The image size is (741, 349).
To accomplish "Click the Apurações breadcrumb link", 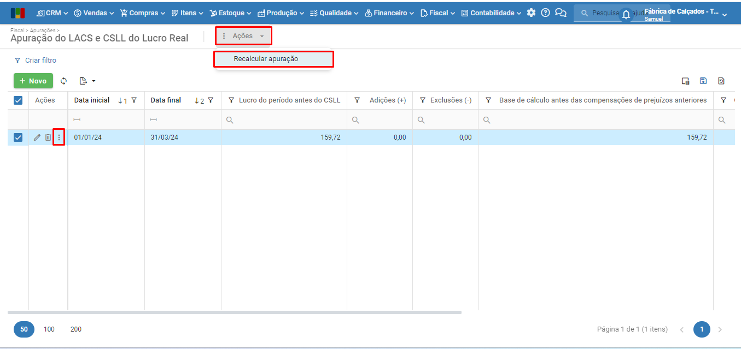I will [x=43, y=31].
